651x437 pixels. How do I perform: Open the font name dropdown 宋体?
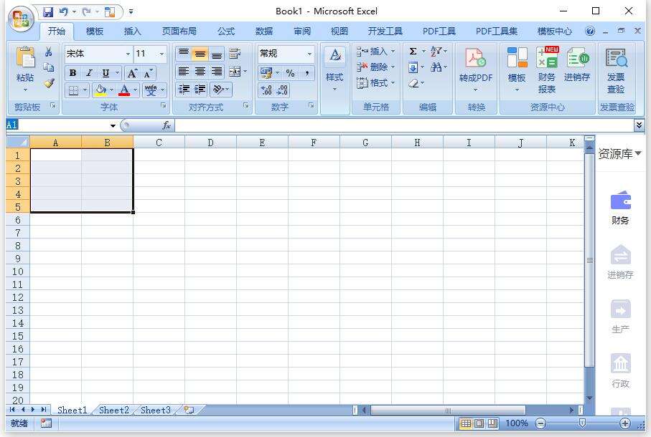pyautogui.click(x=128, y=54)
